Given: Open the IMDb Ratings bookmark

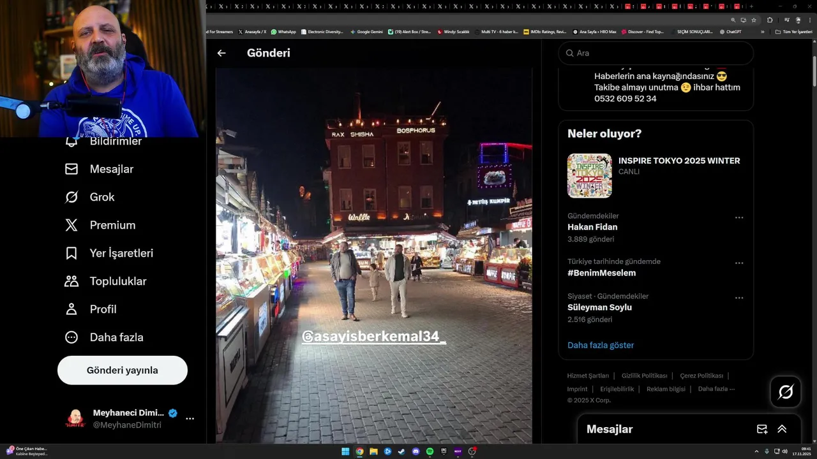Looking at the screenshot, I should pos(544,31).
